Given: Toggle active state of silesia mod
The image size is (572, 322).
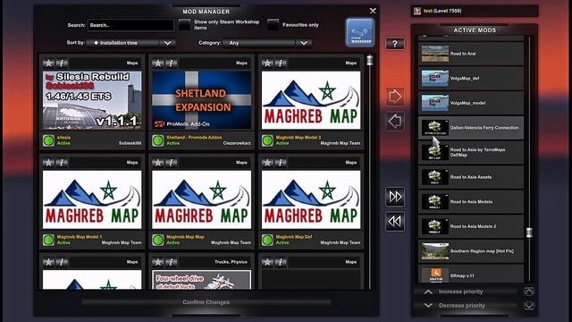Looking at the screenshot, I should click(48, 140).
